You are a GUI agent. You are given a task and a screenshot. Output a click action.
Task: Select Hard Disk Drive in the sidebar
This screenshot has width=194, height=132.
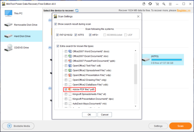21,36
